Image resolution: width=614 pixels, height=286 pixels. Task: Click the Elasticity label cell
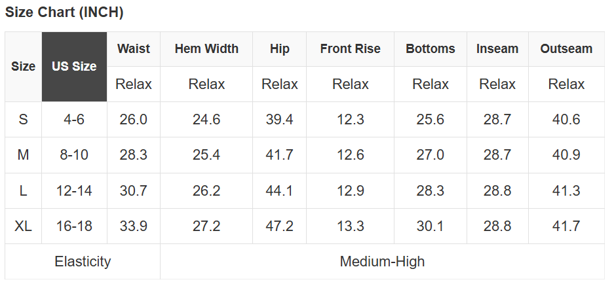83,262
